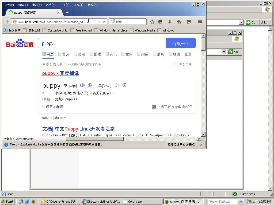Click the Start button
Screen dimensions: 274x205
[7, 202]
